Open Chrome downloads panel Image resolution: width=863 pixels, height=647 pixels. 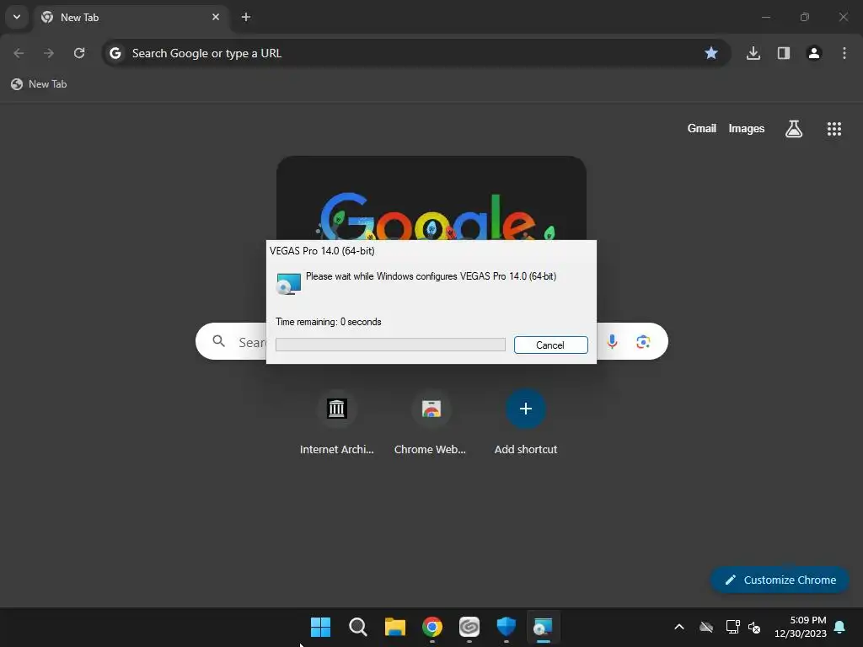[x=753, y=53]
